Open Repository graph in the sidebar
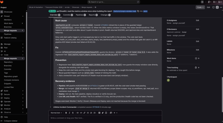 (11, 76)
